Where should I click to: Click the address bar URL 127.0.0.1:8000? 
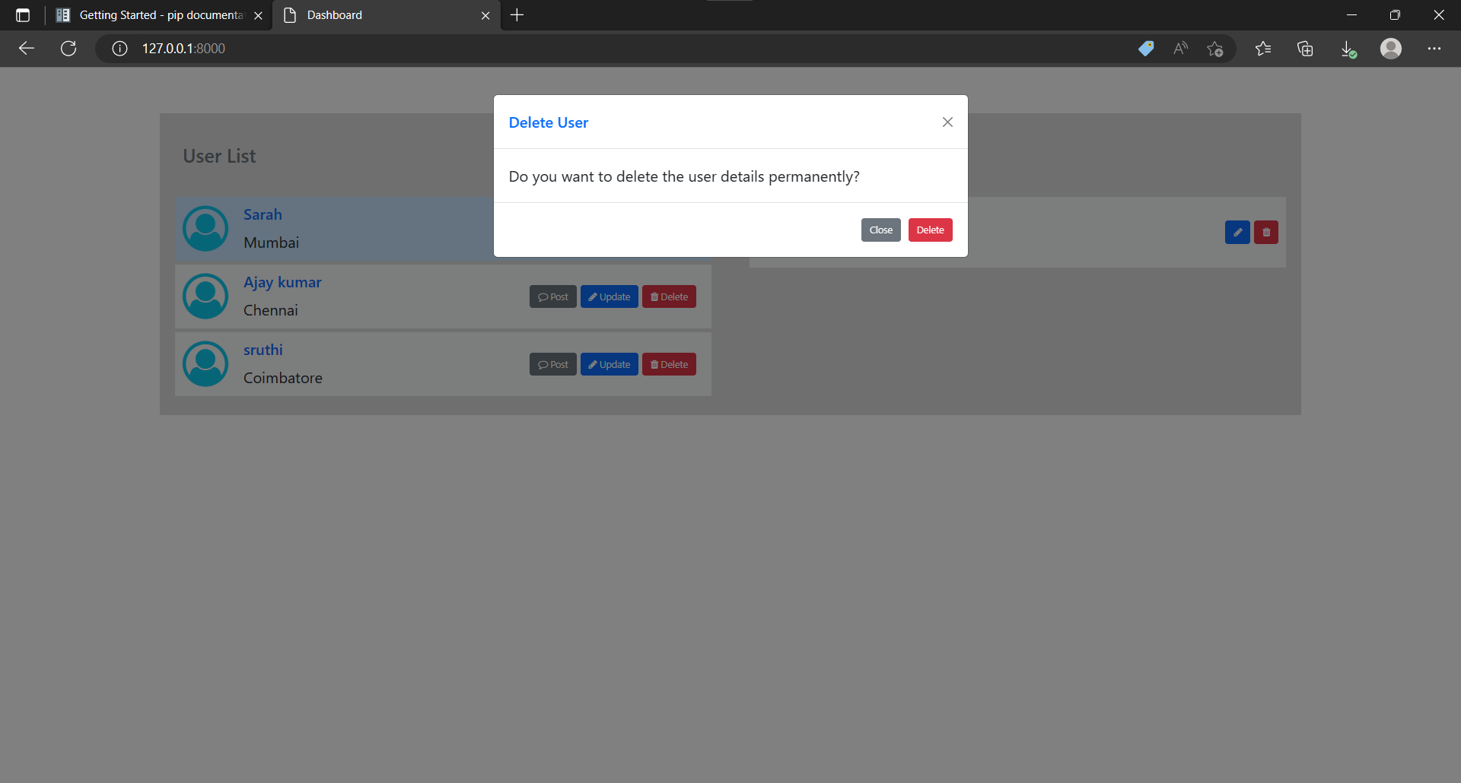click(x=183, y=49)
